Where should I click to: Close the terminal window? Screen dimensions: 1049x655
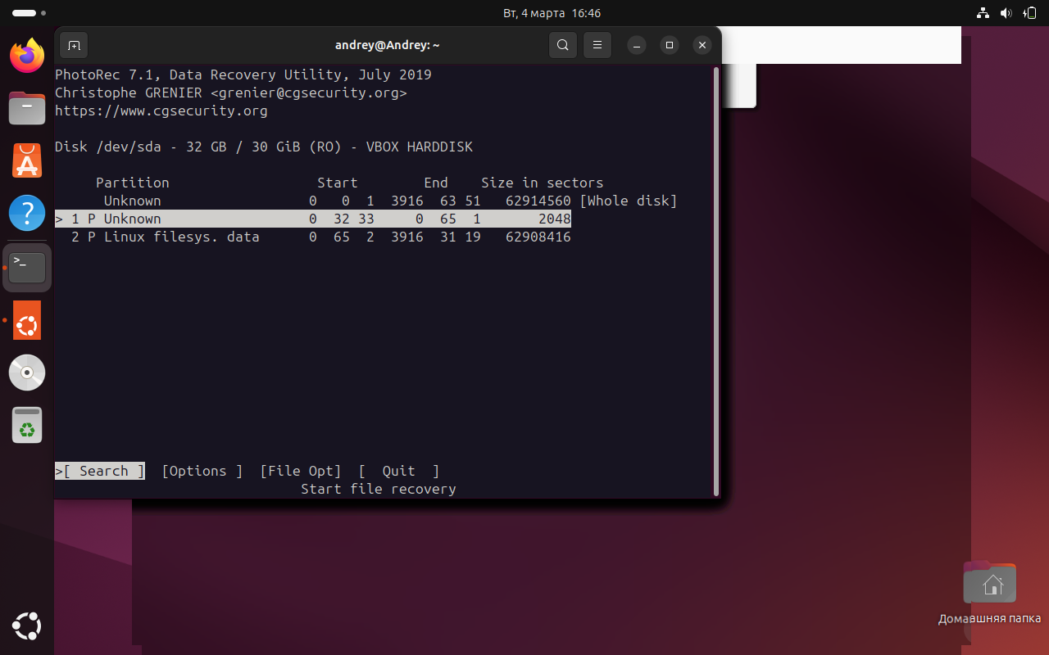coord(702,45)
